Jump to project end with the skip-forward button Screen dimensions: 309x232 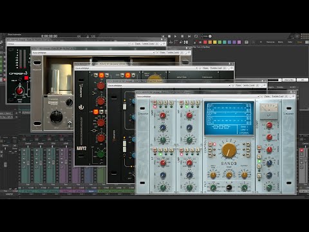click(x=189, y=36)
